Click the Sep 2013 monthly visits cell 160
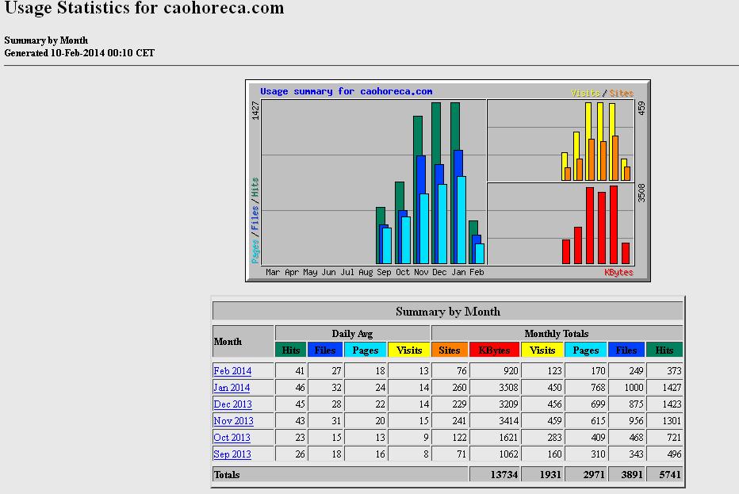The image size is (739, 494). [x=542, y=454]
